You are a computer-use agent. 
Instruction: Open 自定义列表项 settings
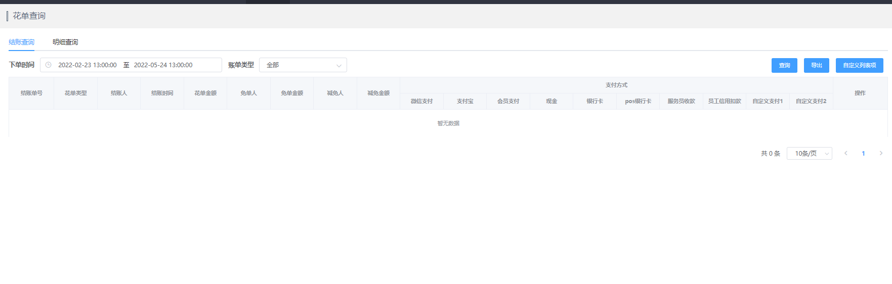pos(860,65)
